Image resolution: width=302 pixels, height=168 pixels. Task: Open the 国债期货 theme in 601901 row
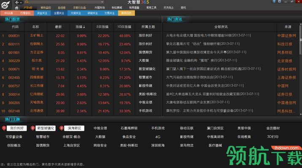[146, 52]
